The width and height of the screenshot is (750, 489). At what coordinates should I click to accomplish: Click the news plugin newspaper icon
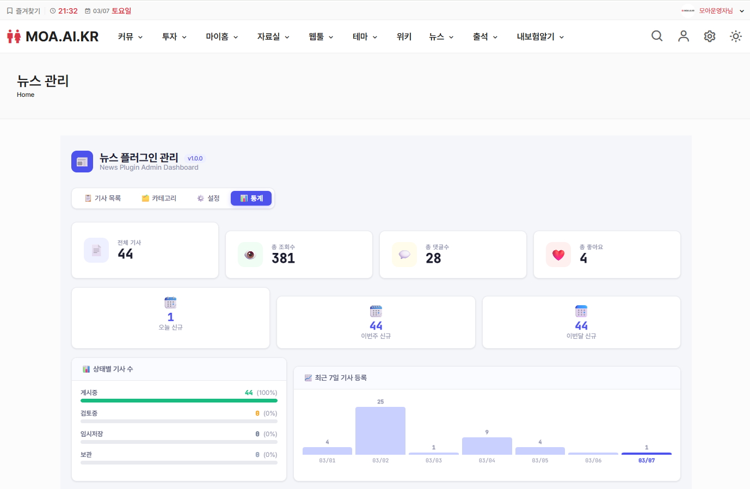coord(82,162)
